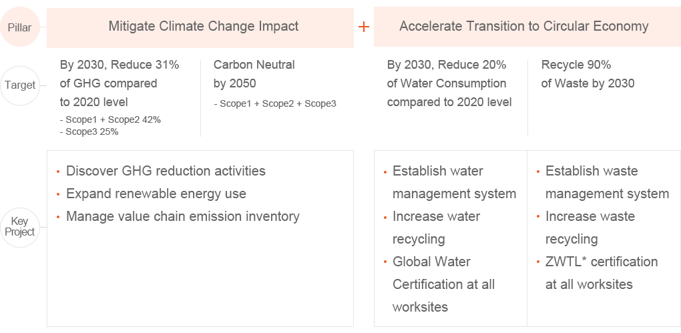681x333 pixels.
Task: Click the Pillar circle label
Action: (20, 27)
